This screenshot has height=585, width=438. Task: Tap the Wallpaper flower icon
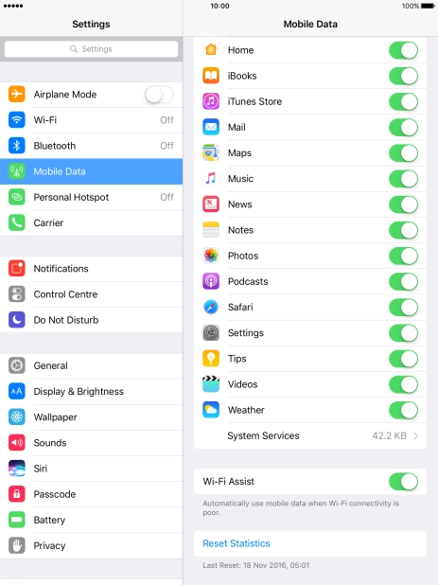tap(17, 417)
